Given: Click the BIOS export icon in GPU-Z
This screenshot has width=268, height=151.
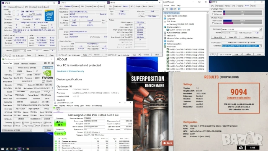Looking at the screenshot, I should [x=44, y=81].
